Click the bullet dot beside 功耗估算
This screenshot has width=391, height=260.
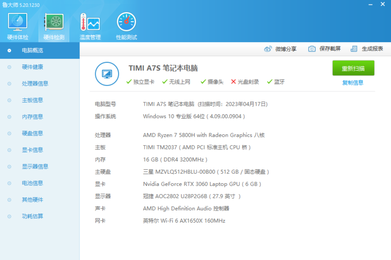click(x=9, y=217)
